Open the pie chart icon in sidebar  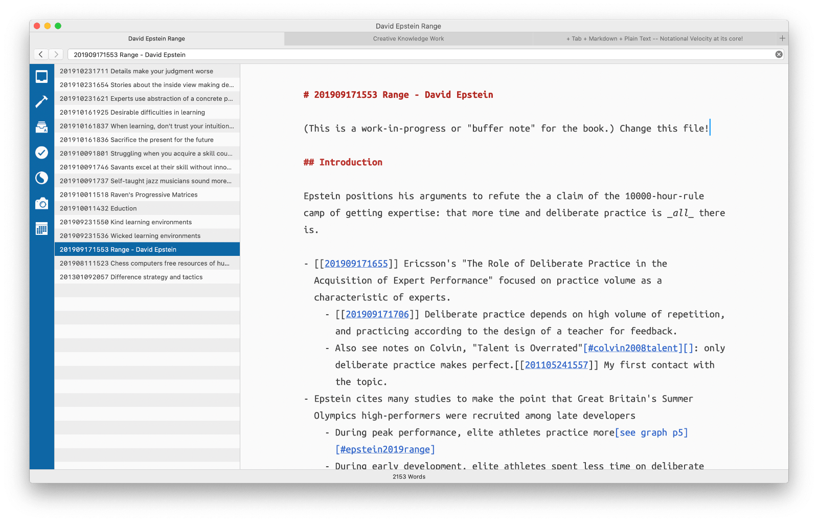point(42,178)
